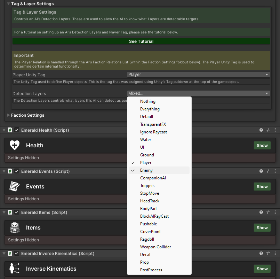Choose Everything in the layers list
Screen dimensions: 280x279
coord(150,109)
